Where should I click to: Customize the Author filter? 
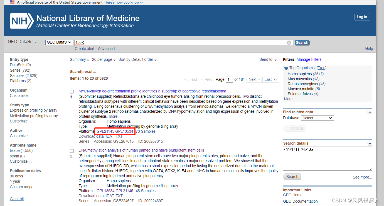(21, 136)
